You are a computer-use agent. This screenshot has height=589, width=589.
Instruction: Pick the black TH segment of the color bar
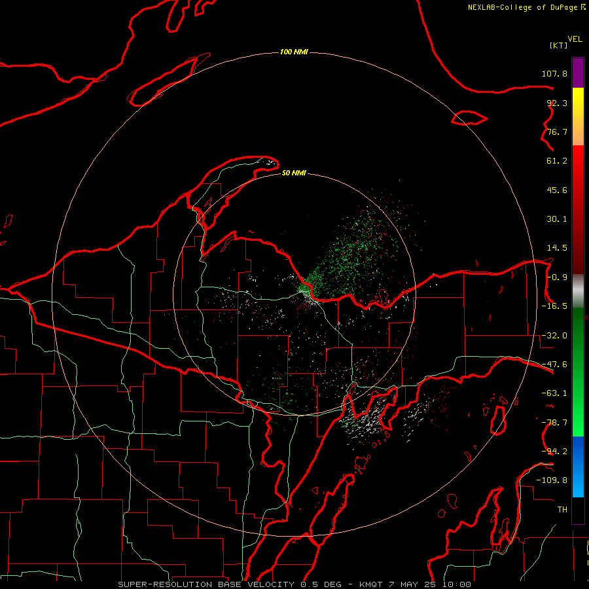click(x=578, y=510)
